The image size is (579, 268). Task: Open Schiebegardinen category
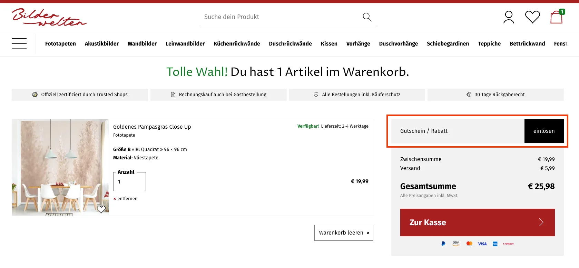coord(448,43)
